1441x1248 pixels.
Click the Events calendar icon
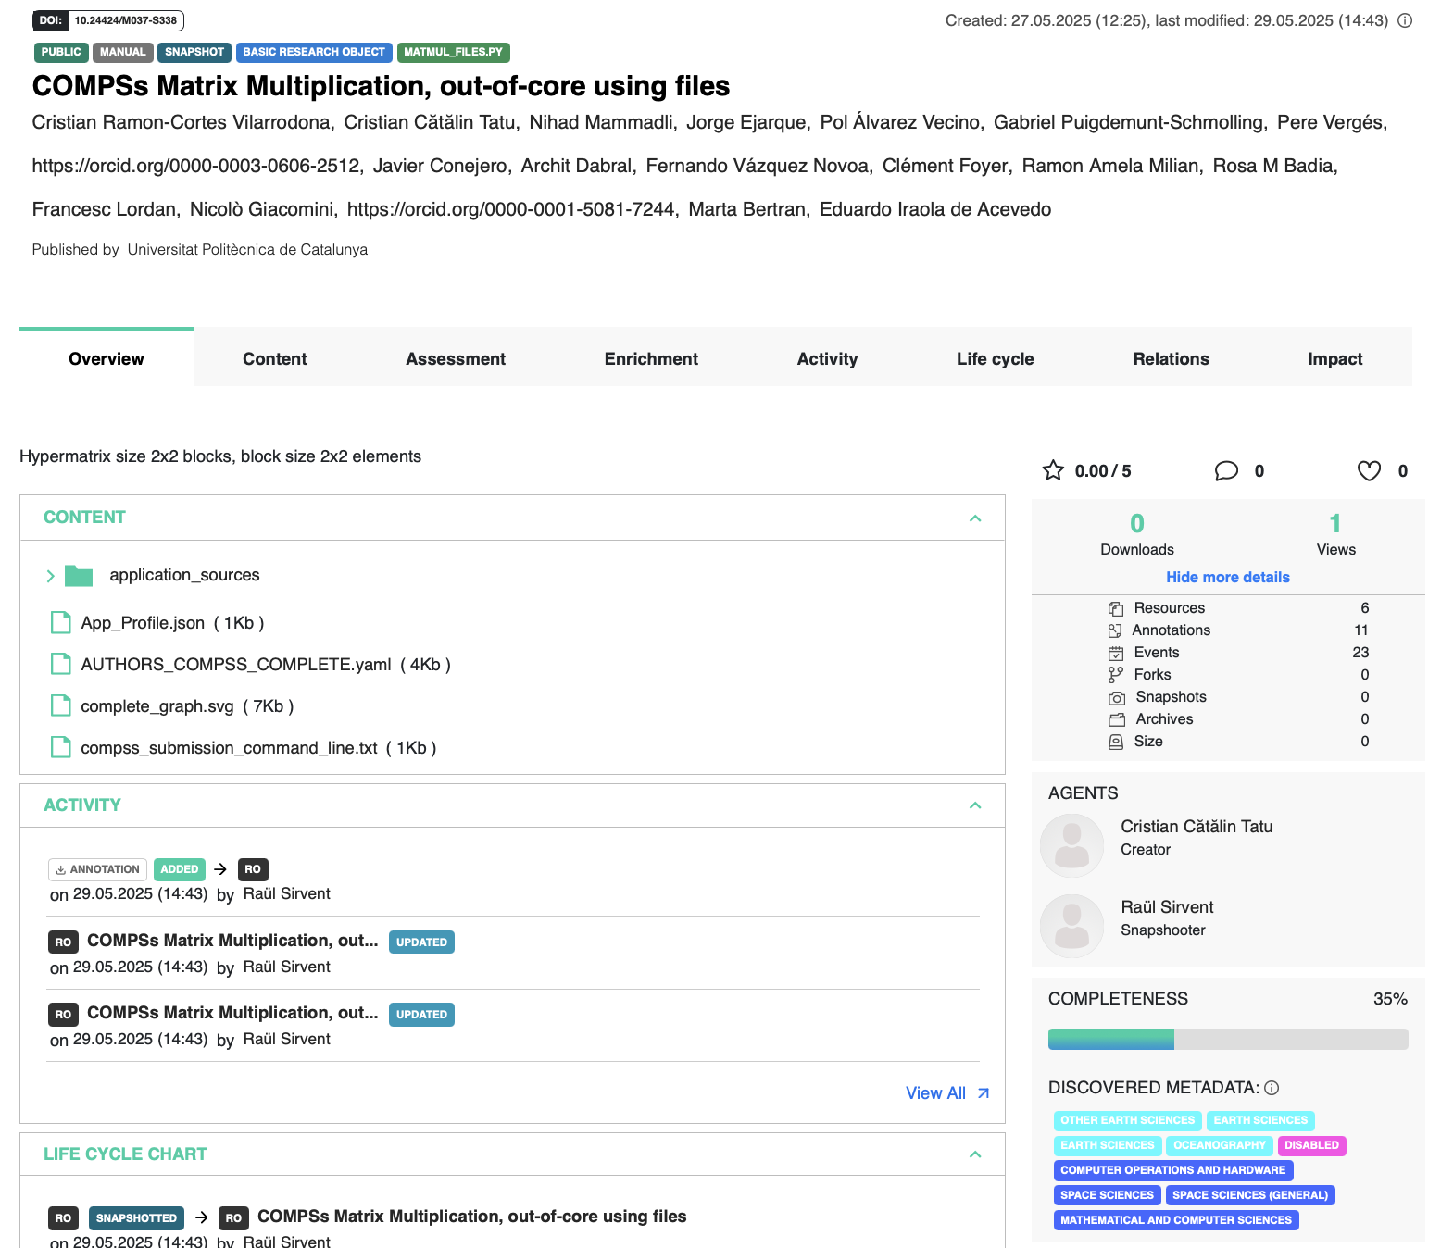pos(1116,653)
